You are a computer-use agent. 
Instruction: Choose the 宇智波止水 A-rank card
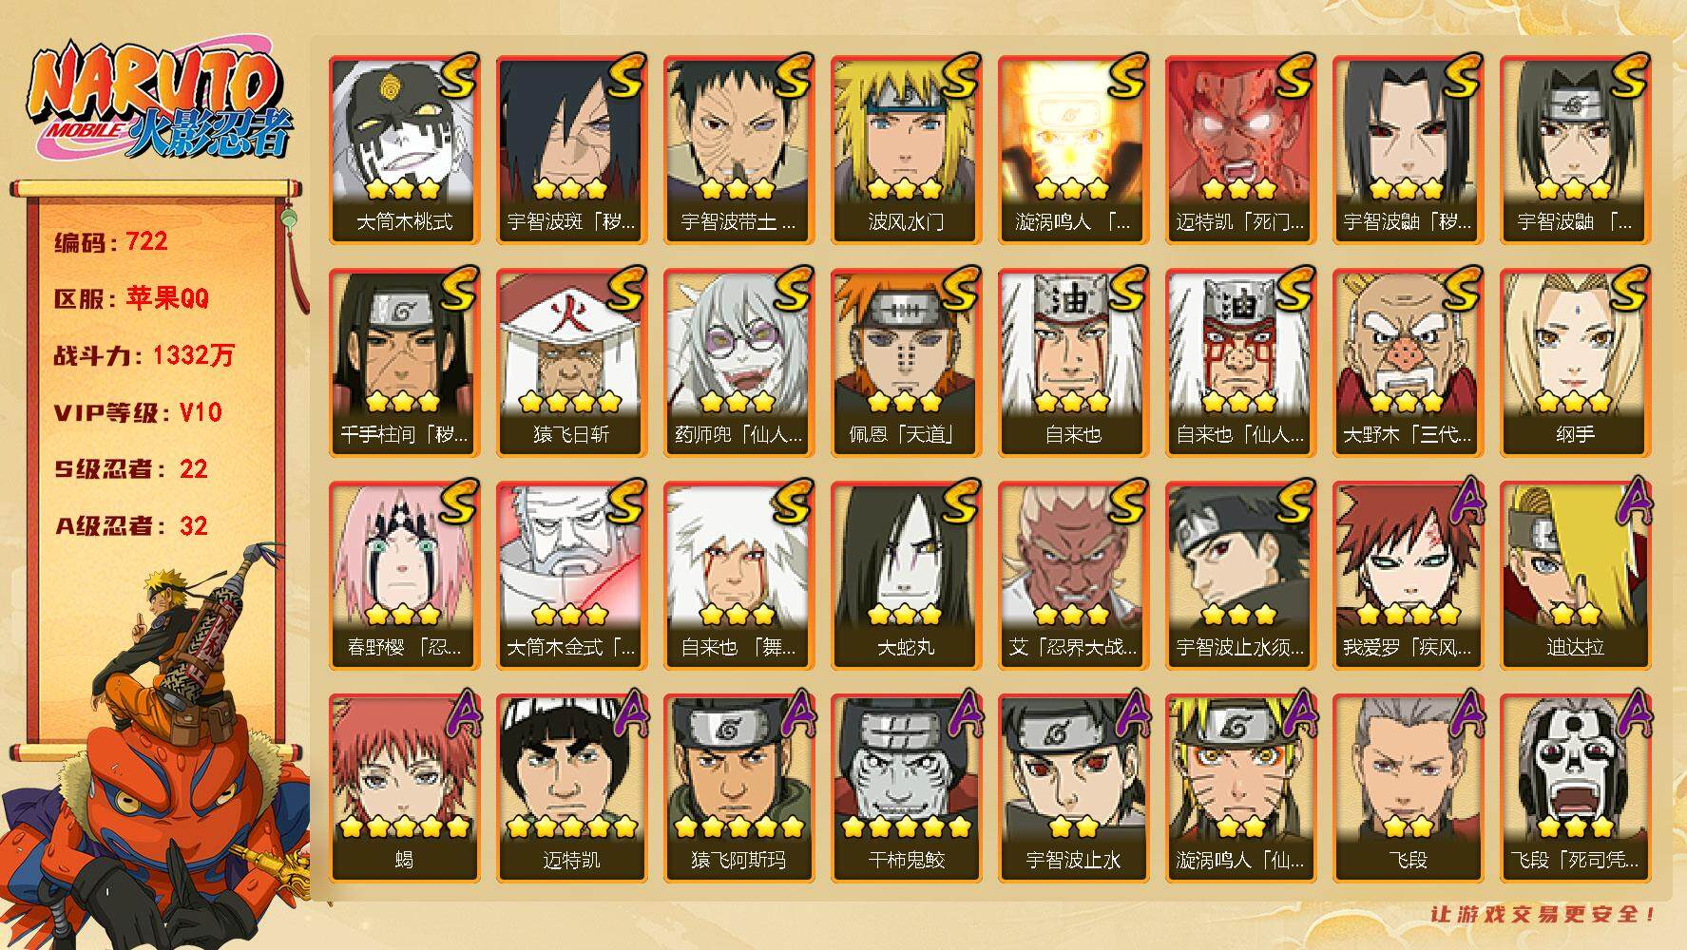pos(1073,788)
